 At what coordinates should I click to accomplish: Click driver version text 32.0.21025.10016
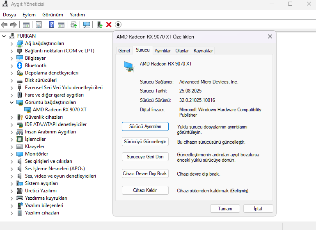197,100
